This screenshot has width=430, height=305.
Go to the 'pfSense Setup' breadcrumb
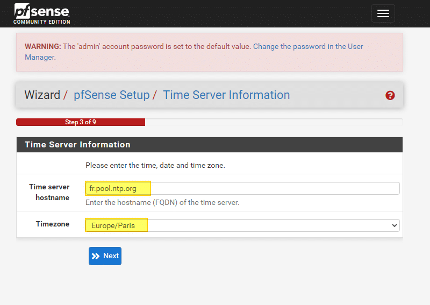pos(111,95)
